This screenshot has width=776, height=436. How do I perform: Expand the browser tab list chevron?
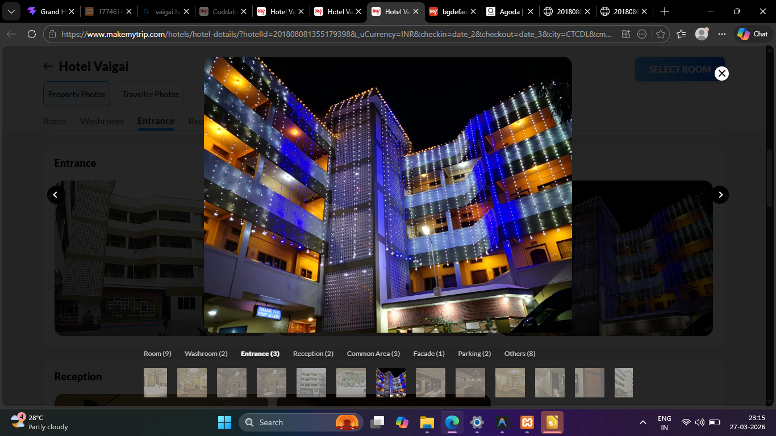tap(11, 11)
